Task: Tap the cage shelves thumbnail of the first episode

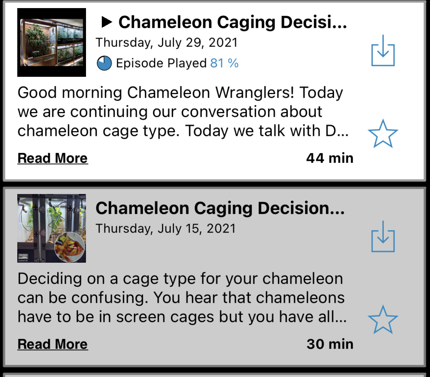Action: pyautogui.click(x=51, y=42)
